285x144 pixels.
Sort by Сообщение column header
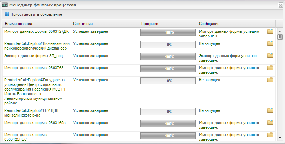(231, 24)
